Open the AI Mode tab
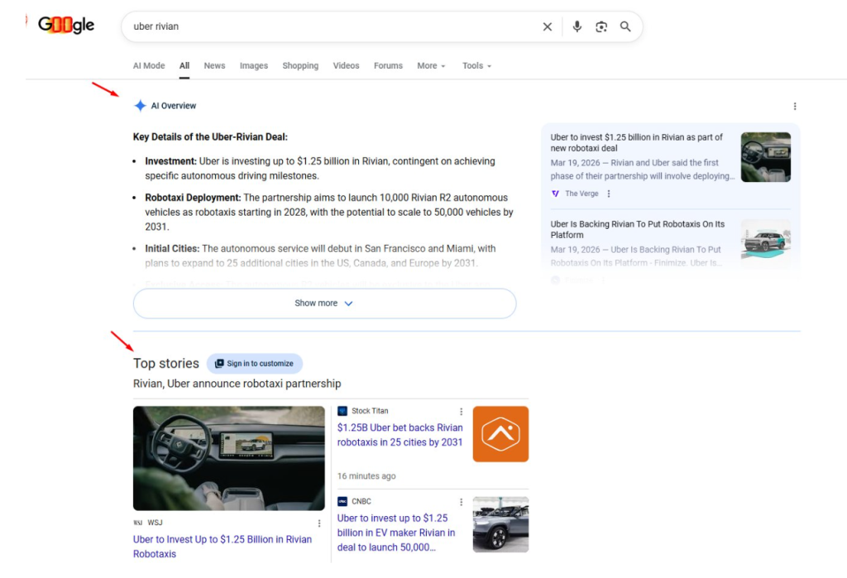The height and width of the screenshot is (578, 847). click(149, 65)
